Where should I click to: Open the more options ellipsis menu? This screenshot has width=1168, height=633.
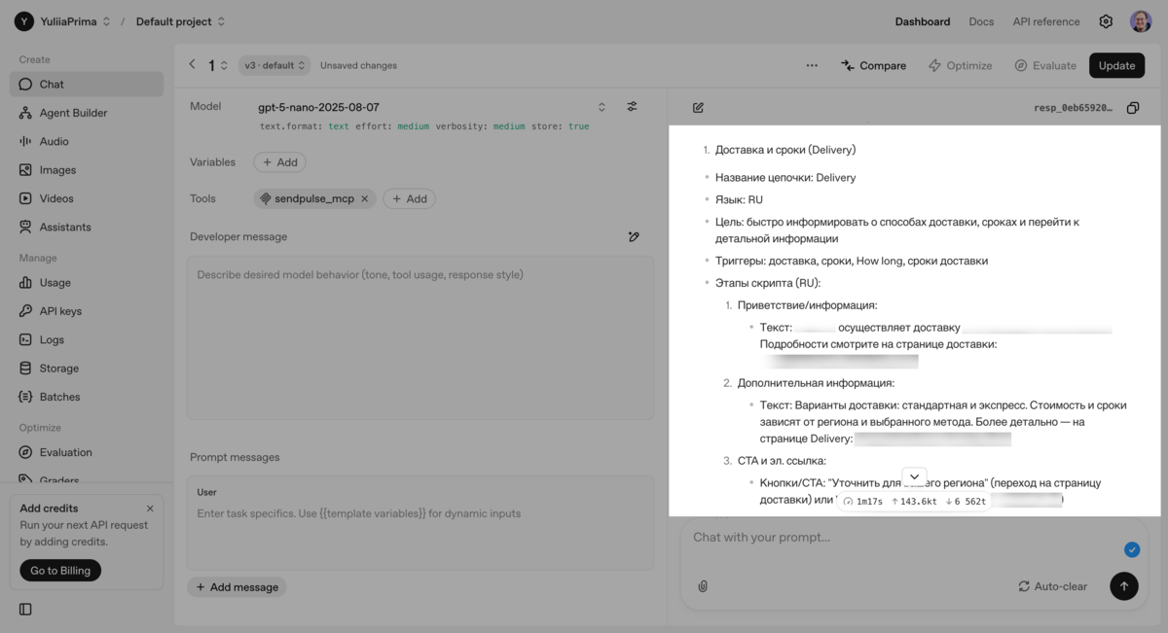pos(812,65)
